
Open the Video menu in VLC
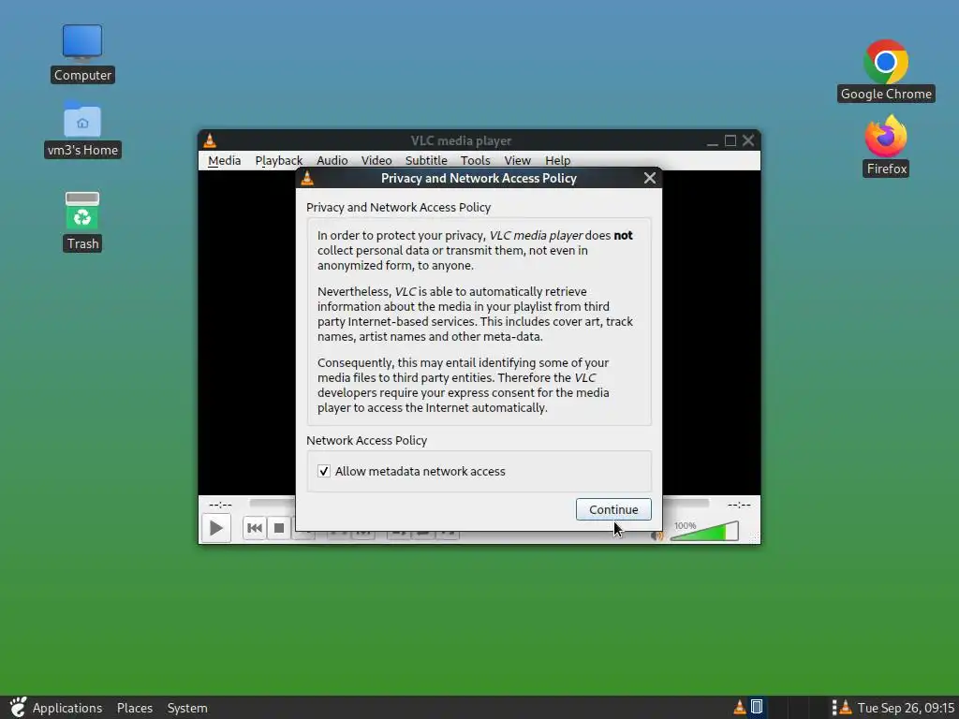376,160
